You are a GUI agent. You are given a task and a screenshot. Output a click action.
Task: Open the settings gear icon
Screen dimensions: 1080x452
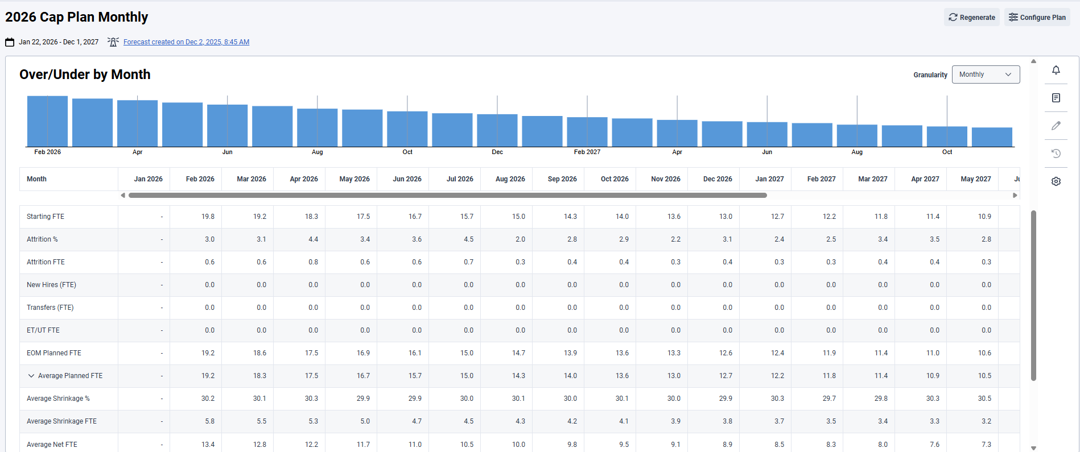tap(1056, 181)
